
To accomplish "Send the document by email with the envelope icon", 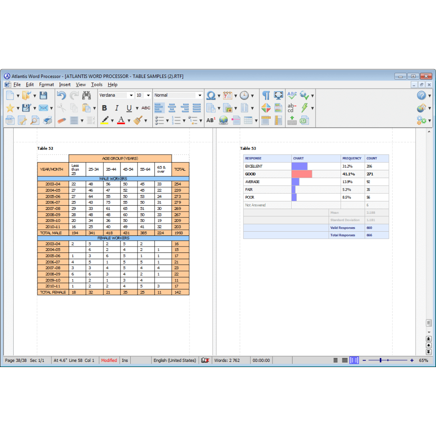I will [43, 108].
